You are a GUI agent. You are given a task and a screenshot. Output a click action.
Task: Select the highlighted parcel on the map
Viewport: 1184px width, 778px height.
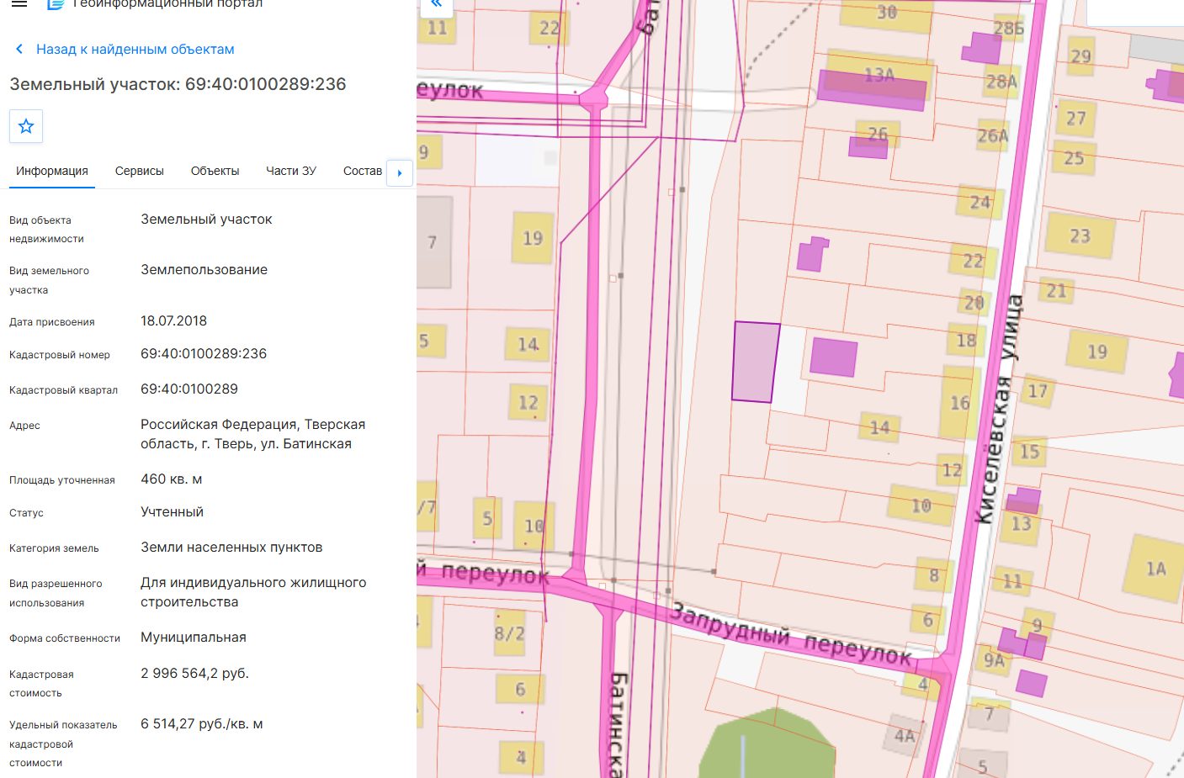coord(756,362)
